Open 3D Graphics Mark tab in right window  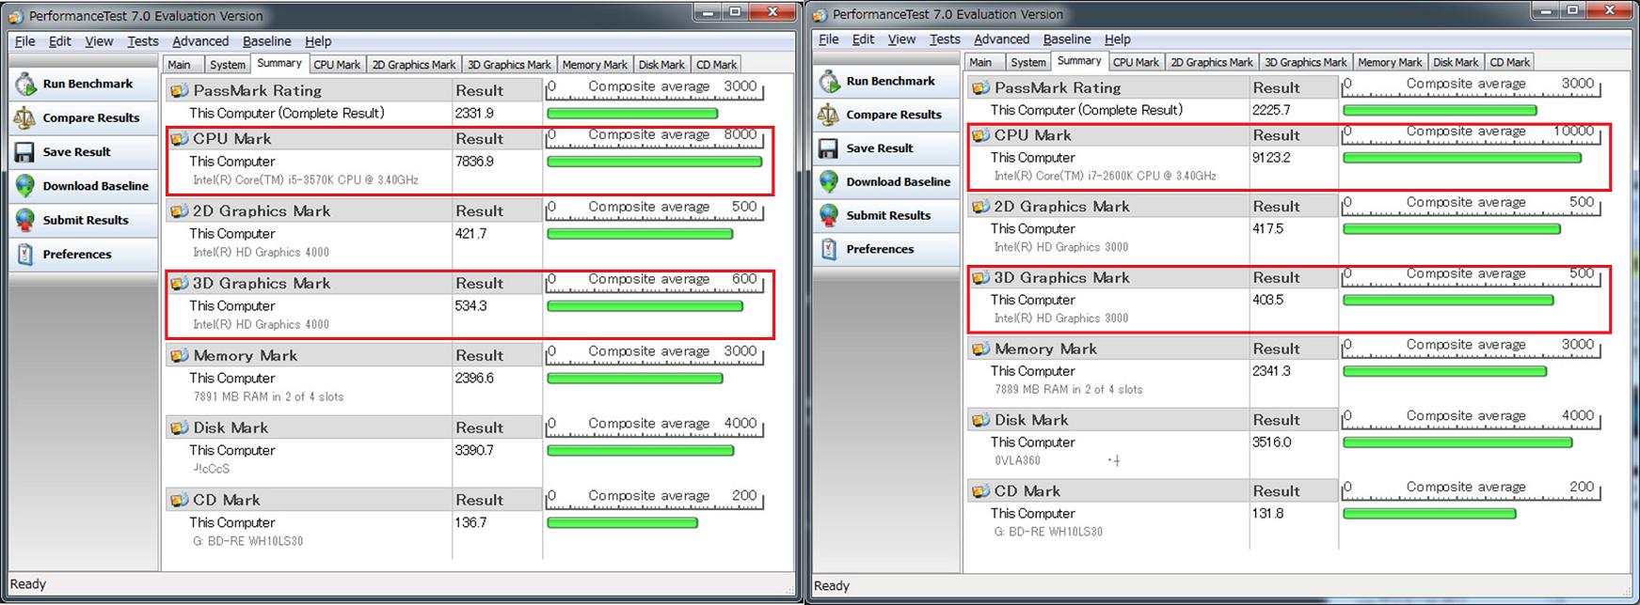1306,62
